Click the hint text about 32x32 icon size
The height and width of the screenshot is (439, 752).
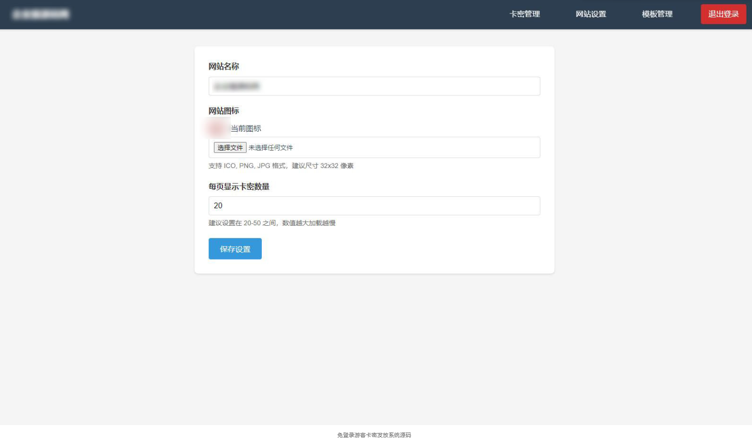[281, 165]
